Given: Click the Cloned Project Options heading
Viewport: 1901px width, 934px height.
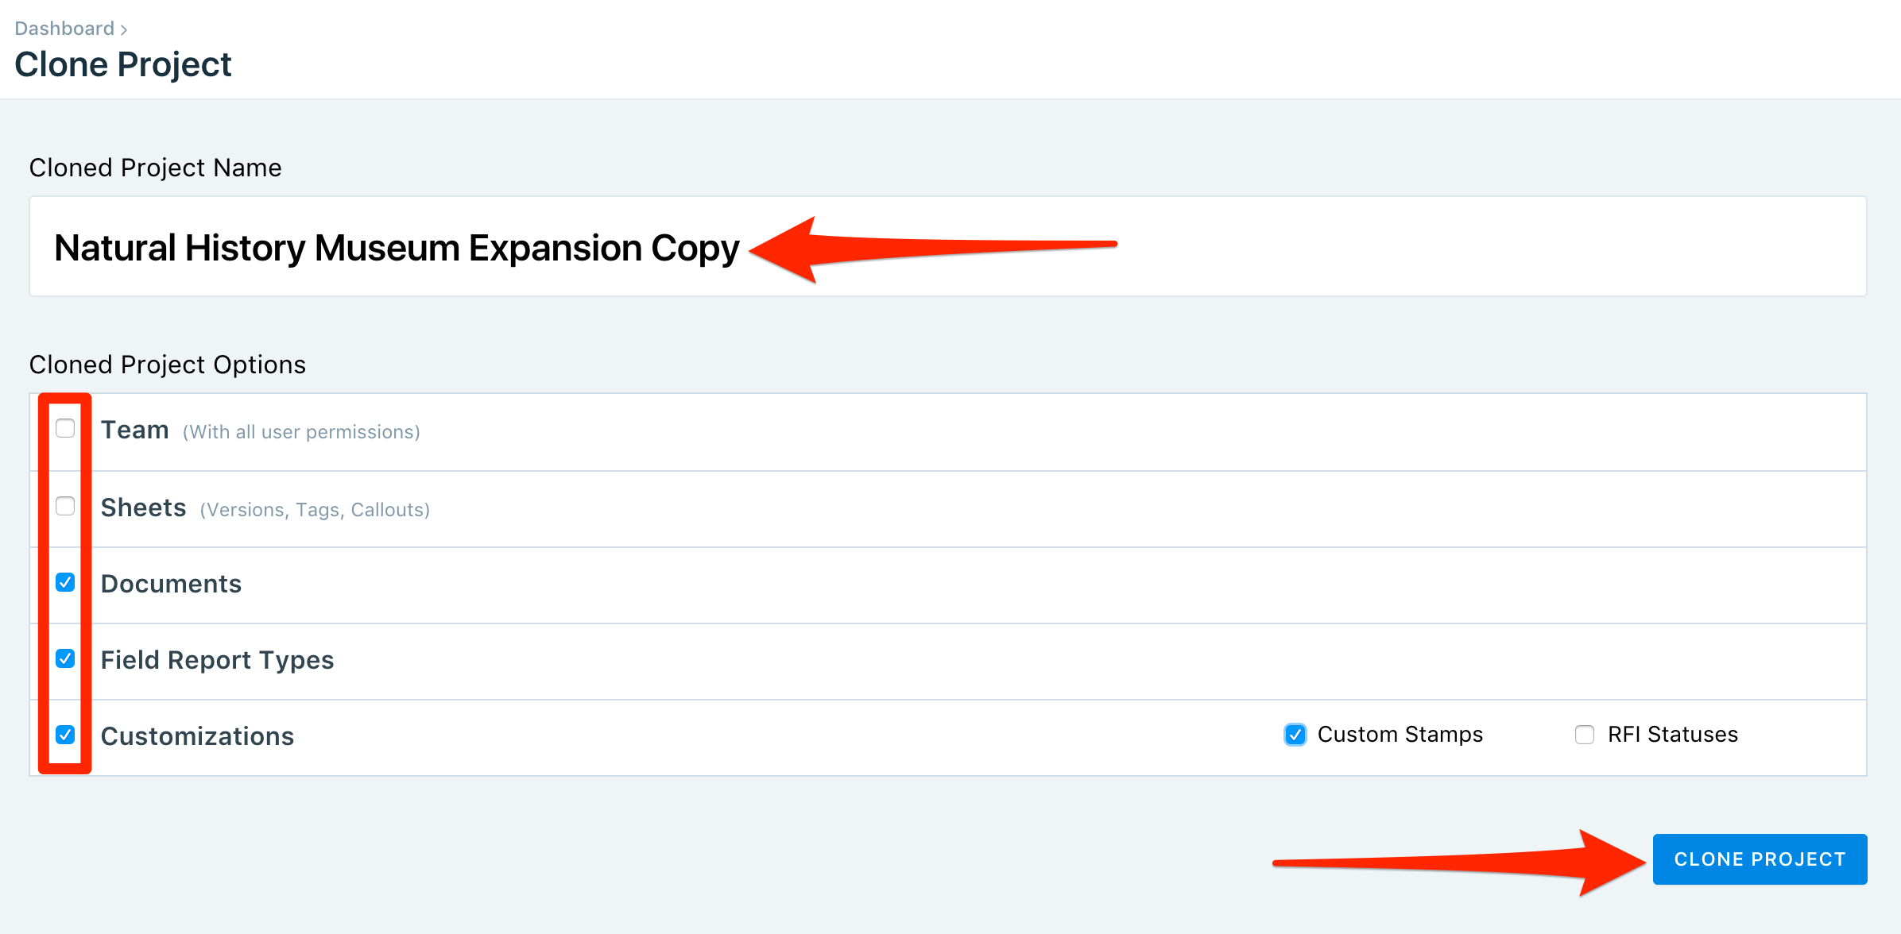Looking at the screenshot, I should (167, 364).
